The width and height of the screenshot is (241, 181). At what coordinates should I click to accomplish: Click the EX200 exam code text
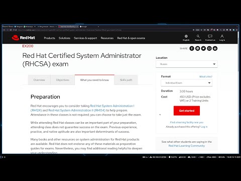tap(28, 46)
